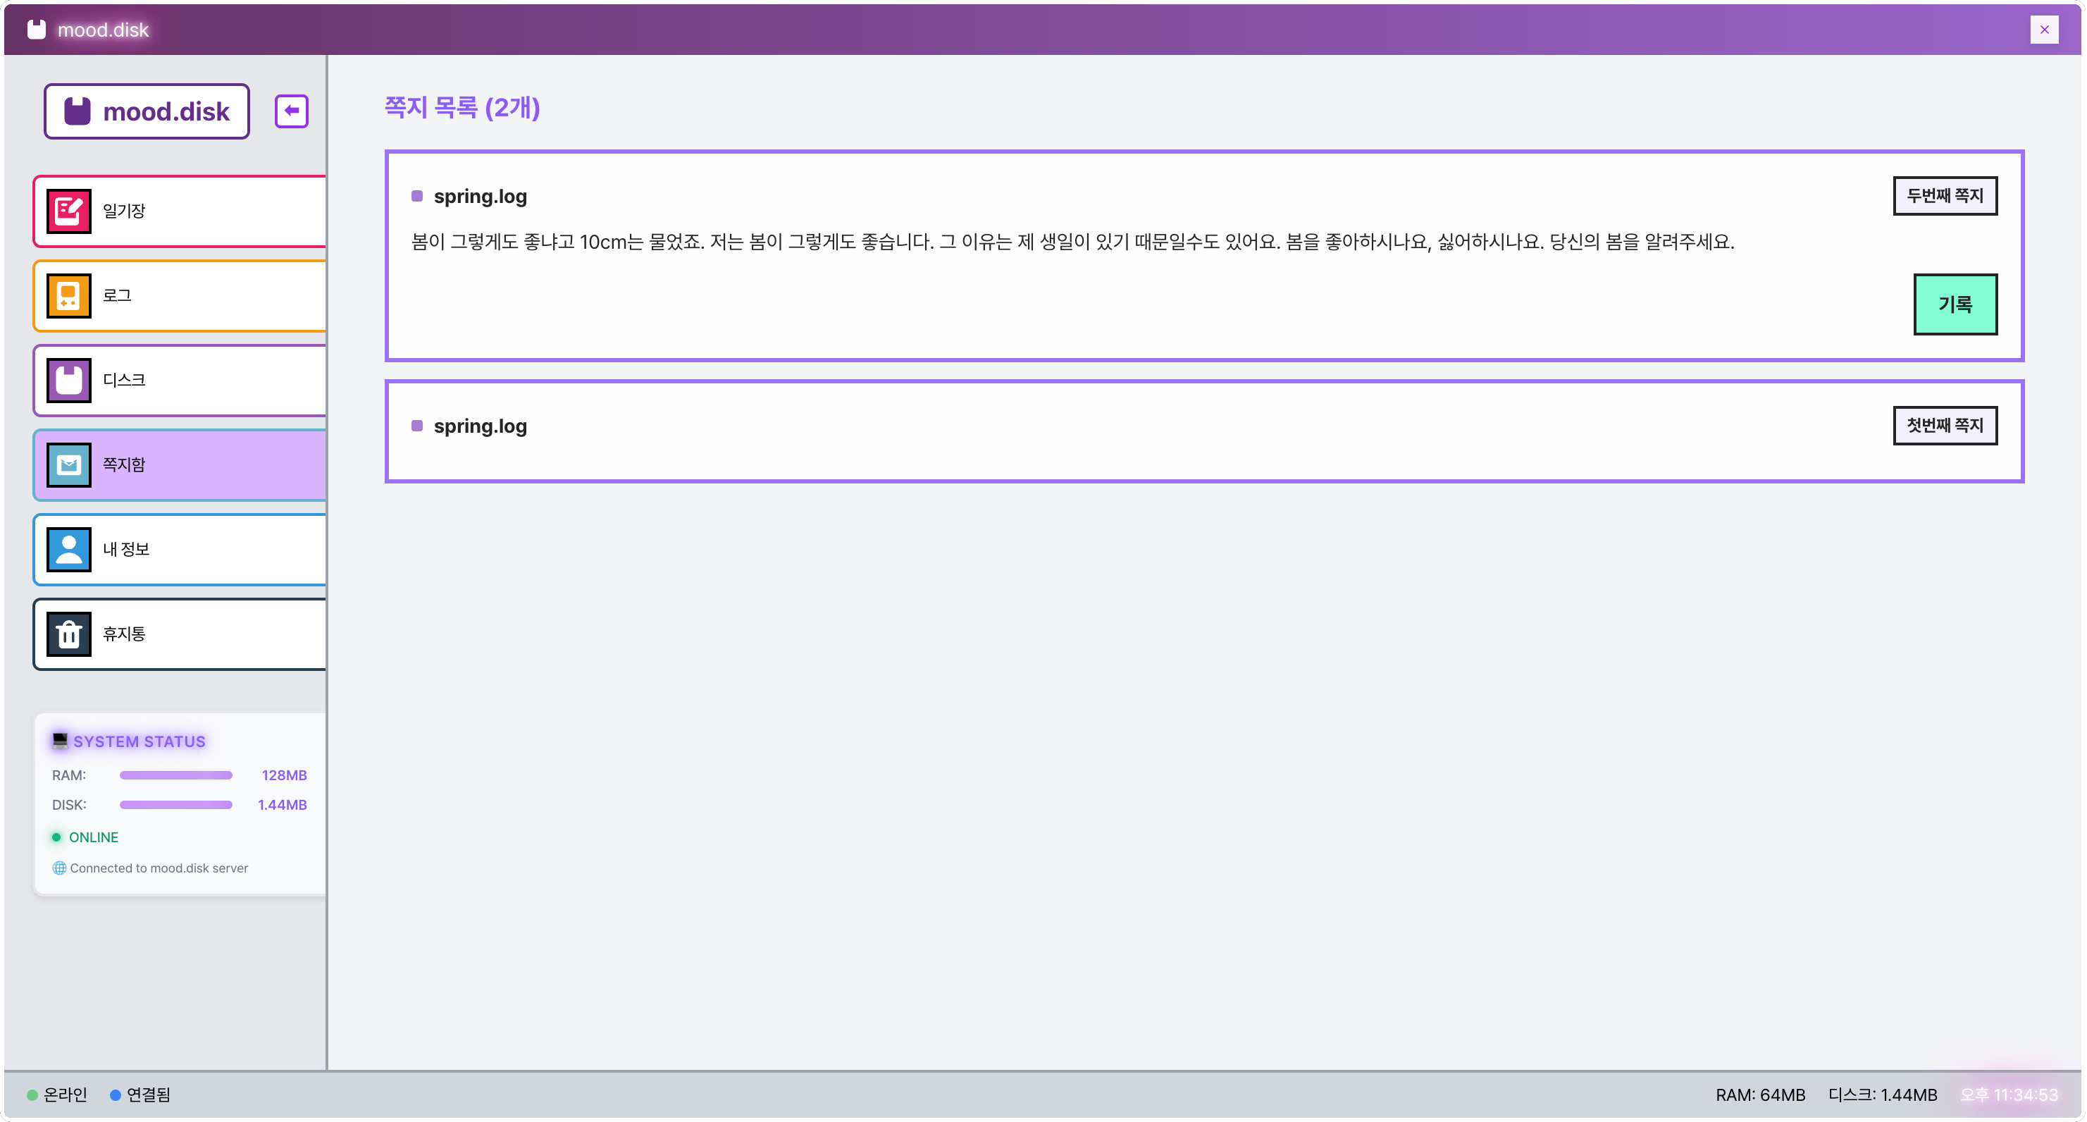
Task: Click the RAM usage bar
Action: tap(176, 775)
